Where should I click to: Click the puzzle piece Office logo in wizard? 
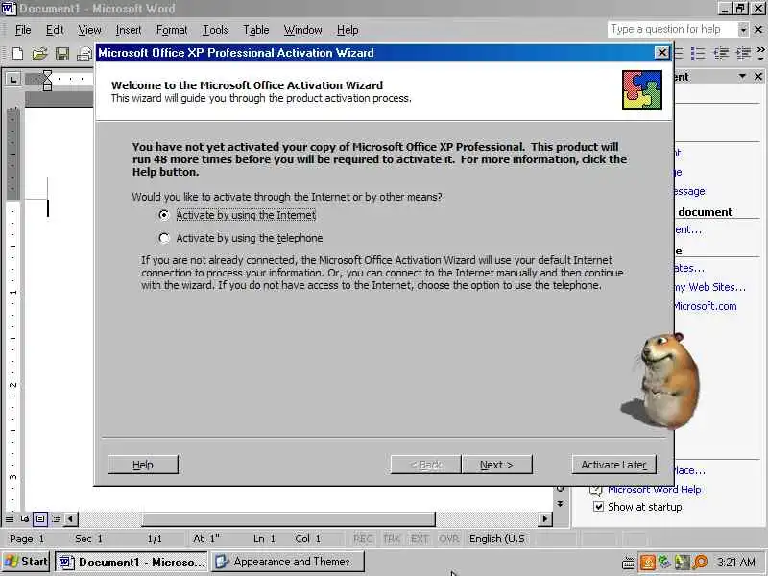642,90
